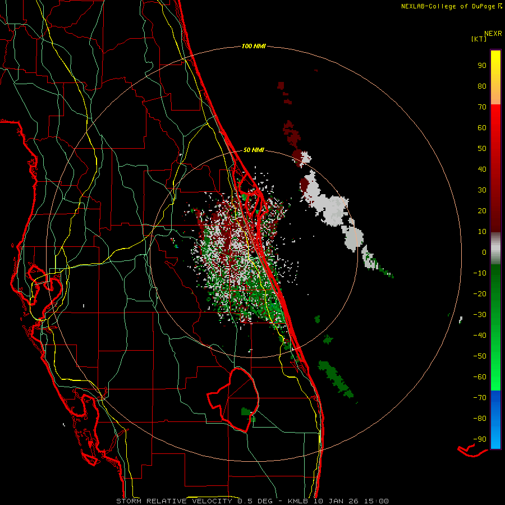Select the -90 value on velocity scale
Screen dimensions: 505x505
pyautogui.click(x=480, y=439)
